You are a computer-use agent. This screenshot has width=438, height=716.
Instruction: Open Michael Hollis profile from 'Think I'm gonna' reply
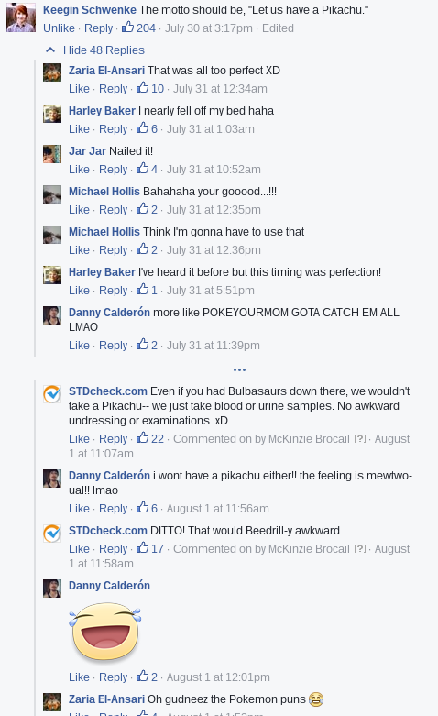tap(104, 232)
